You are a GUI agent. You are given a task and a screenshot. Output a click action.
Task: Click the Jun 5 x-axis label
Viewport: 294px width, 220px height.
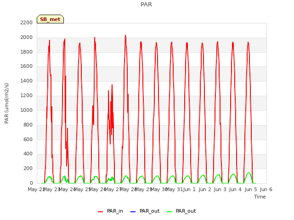(x=251, y=189)
